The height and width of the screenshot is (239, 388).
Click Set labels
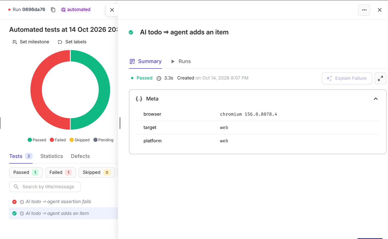click(72, 42)
